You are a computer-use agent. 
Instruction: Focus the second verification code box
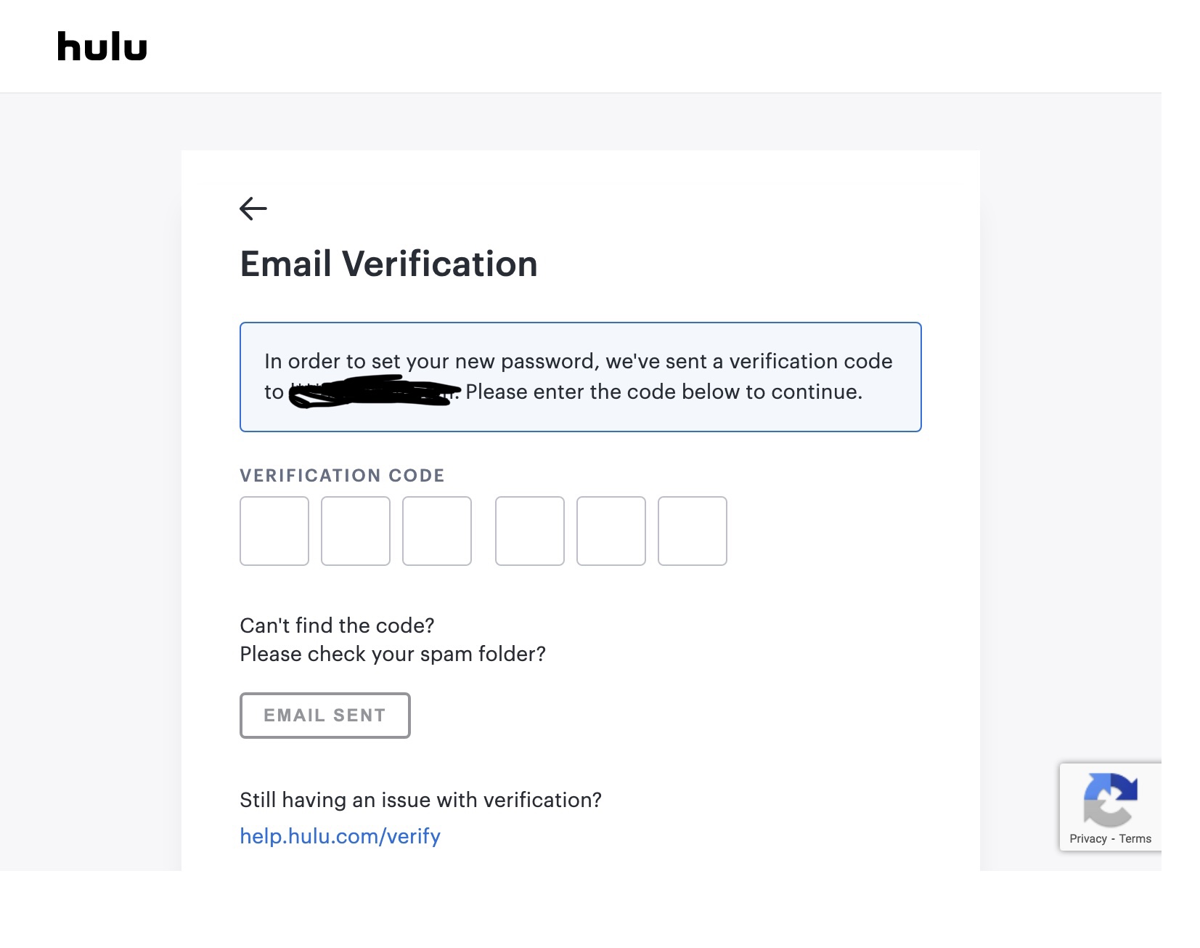click(356, 531)
